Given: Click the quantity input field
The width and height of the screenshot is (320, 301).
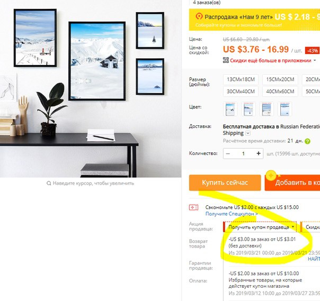Looking at the screenshot, I should (x=243, y=153).
